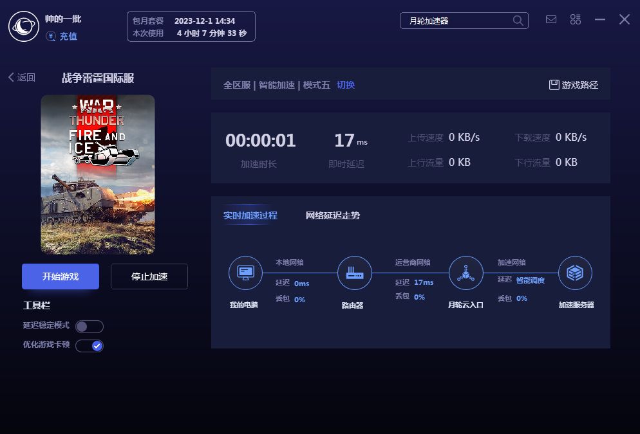Click the router icon
This screenshot has height=434, width=640.
point(355,273)
